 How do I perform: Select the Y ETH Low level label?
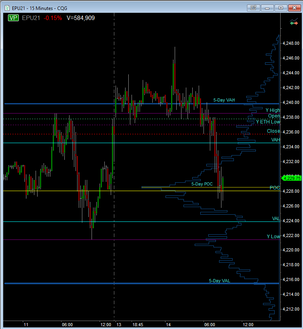coord(268,122)
